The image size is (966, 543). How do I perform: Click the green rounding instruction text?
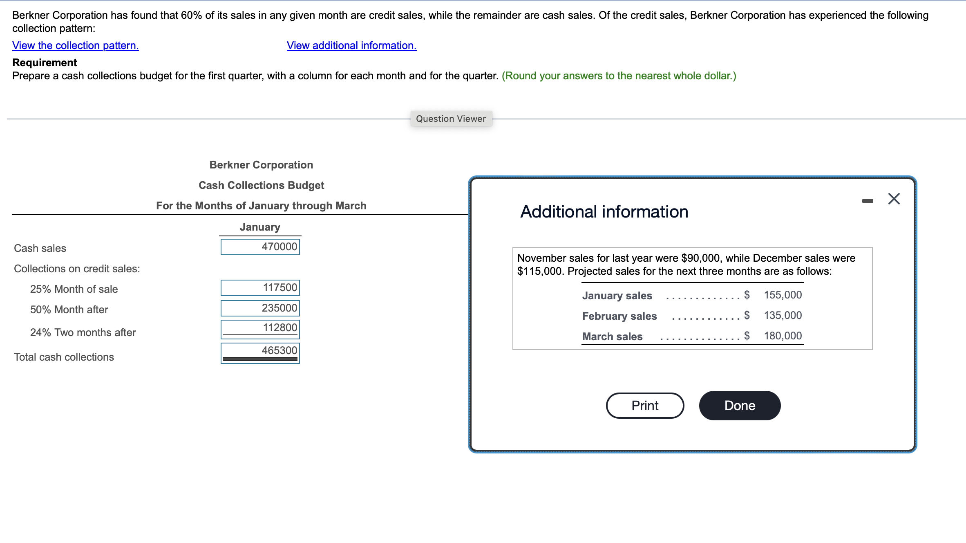coord(619,76)
